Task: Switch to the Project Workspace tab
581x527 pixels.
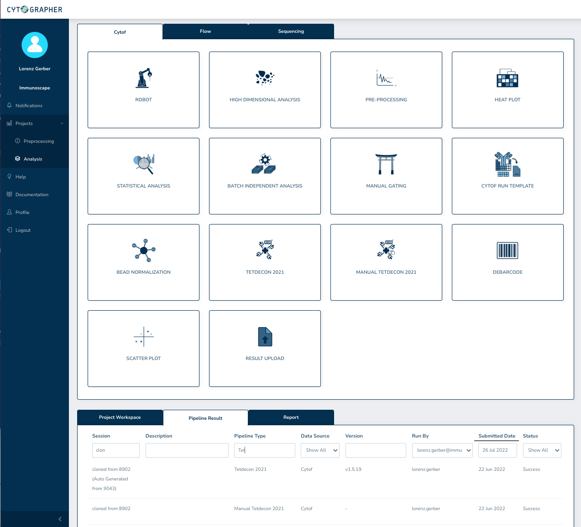Action: pos(120,417)
